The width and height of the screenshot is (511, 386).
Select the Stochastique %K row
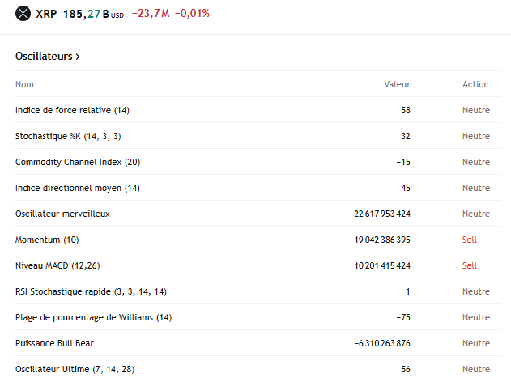tap(258, 136)
